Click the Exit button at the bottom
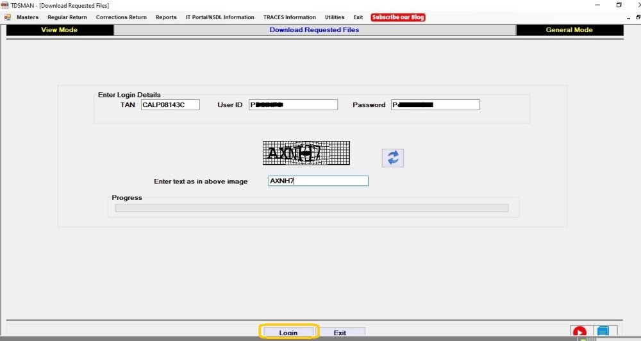641x341 pixels. click(x=340, y=332)
